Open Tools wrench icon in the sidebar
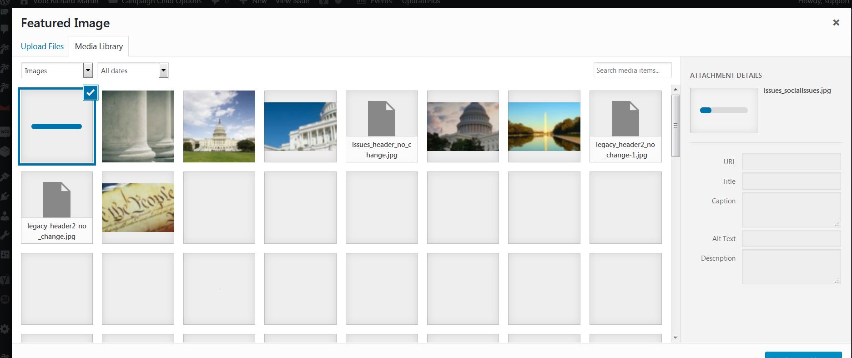Viewport: 852px width, 358px height. click(x=5, y=235)
